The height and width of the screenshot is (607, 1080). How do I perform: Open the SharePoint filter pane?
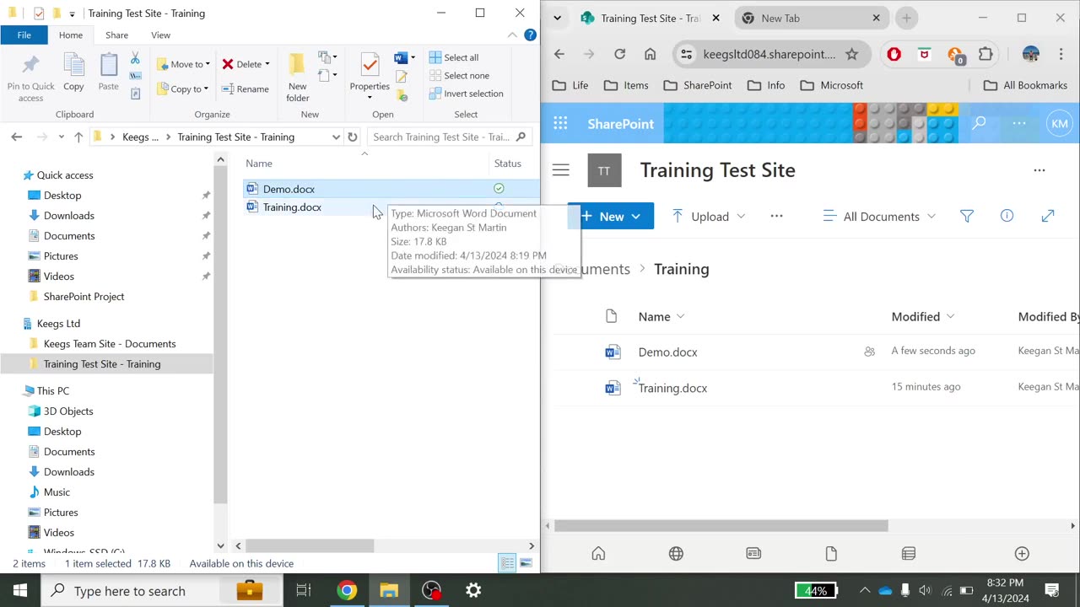[967, 217]
